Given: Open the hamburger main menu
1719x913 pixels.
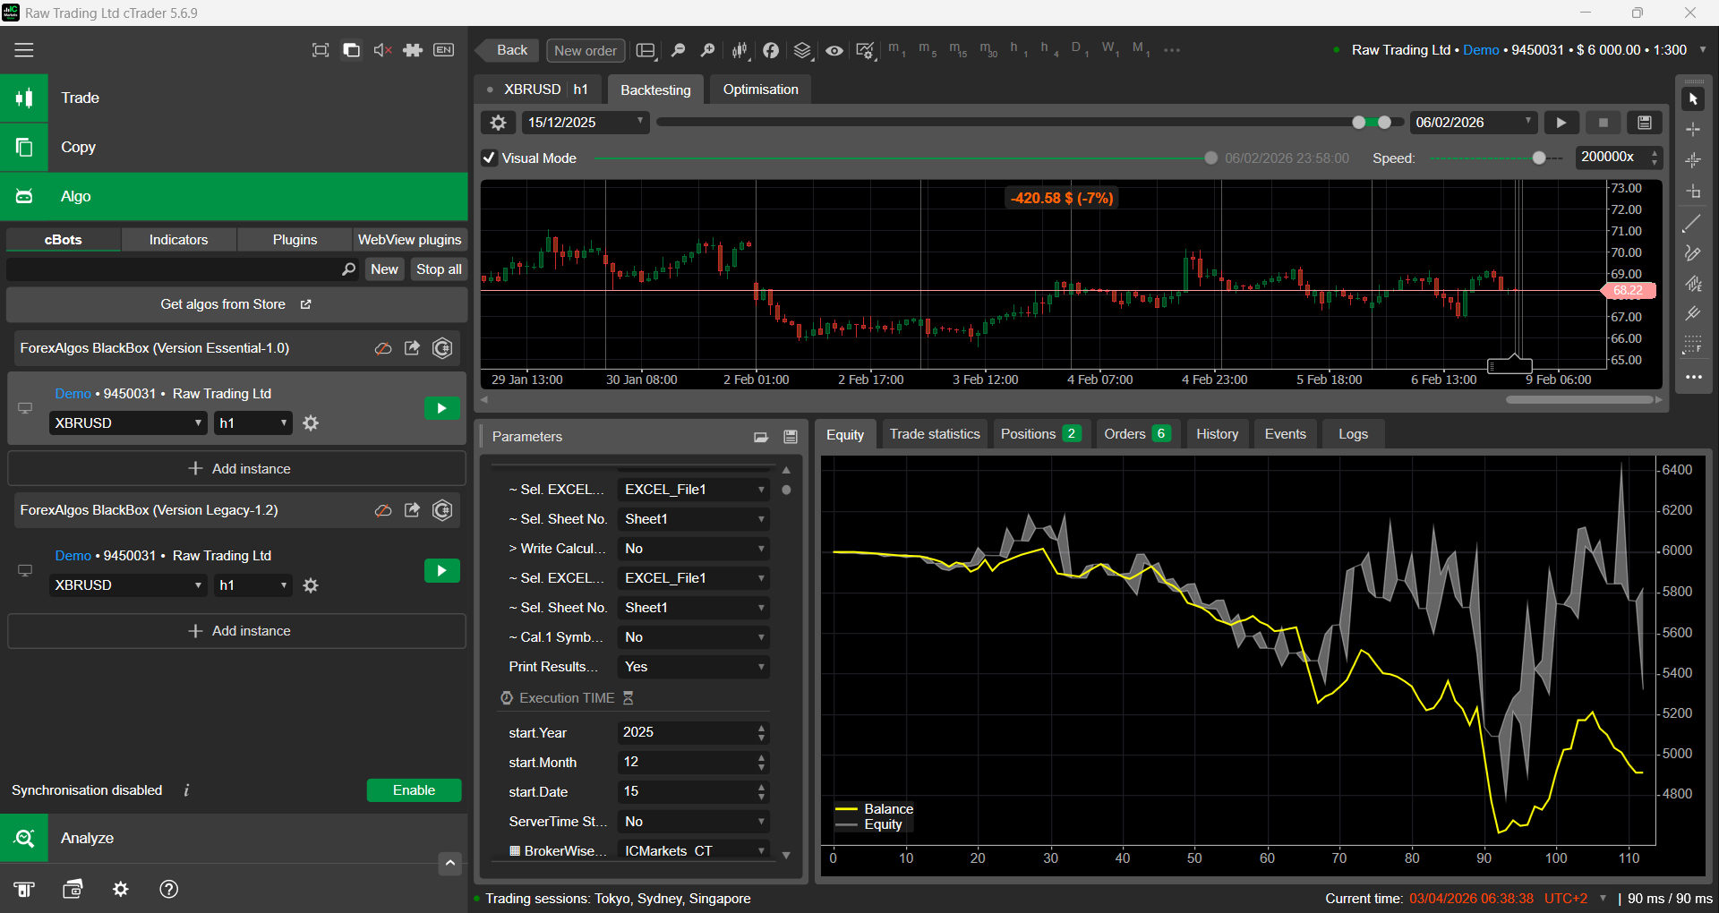Looking at the screenshot, I should 24,50.
